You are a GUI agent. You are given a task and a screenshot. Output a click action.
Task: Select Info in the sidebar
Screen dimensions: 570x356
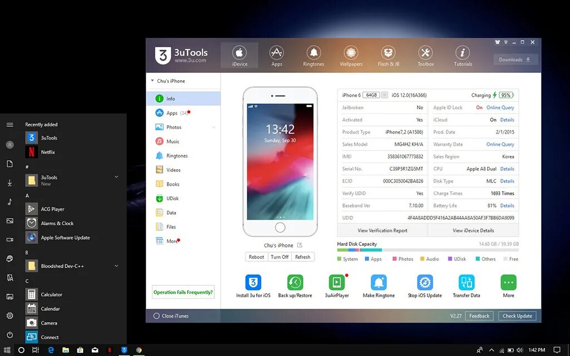183,98
